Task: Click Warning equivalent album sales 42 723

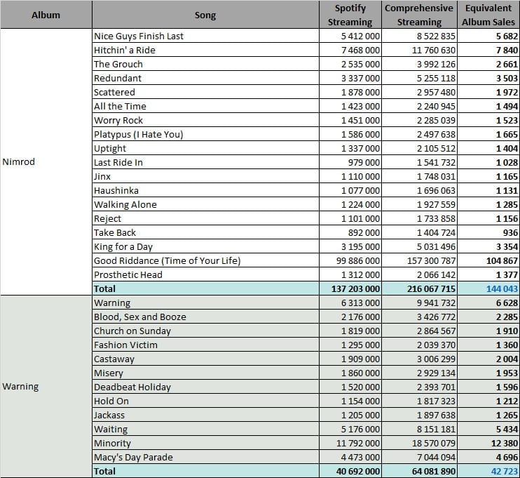Action: click(x=488, y=471)
